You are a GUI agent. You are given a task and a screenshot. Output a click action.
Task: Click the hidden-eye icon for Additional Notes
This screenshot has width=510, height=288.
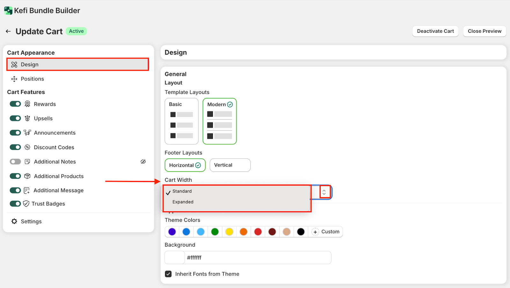click(143, 162)
